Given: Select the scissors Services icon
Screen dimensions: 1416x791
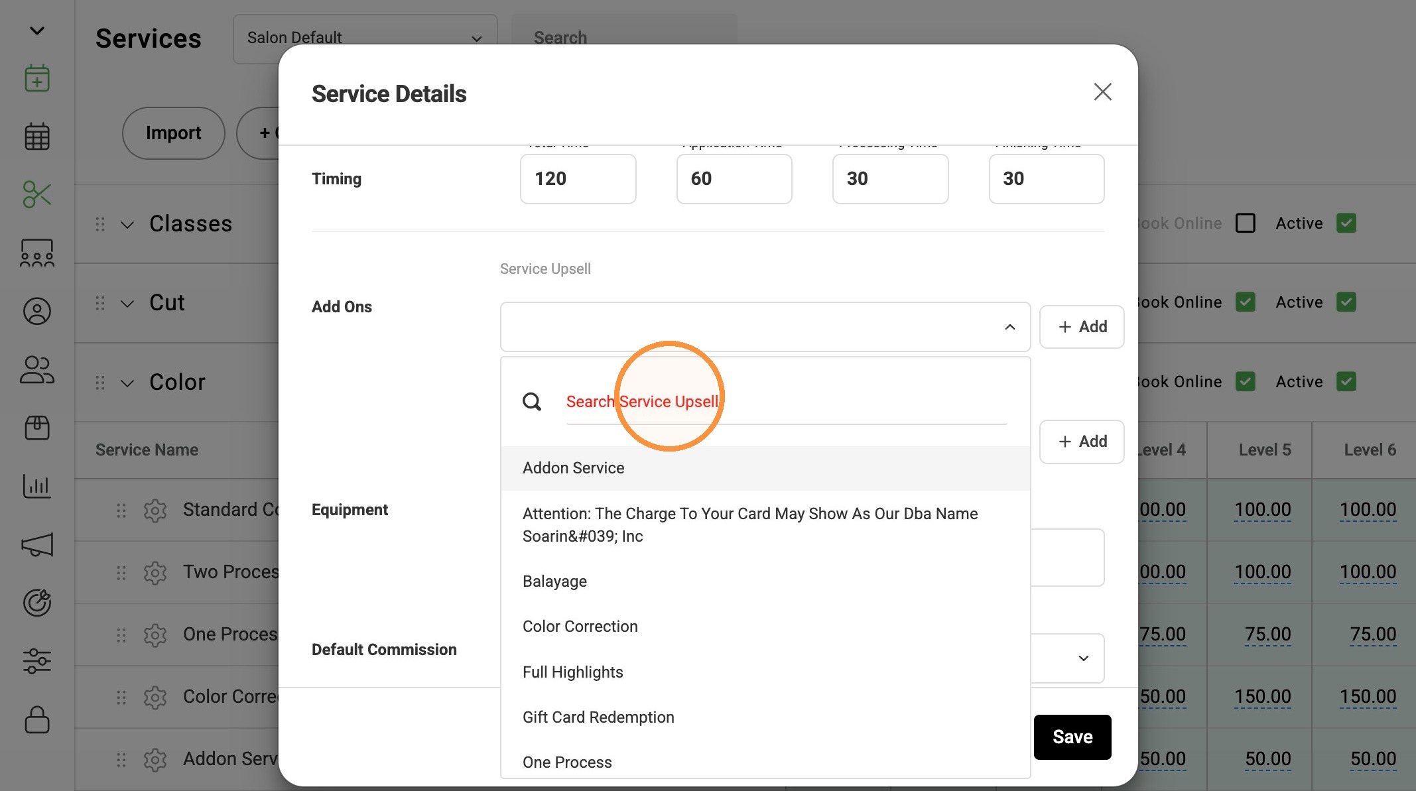Looking at the screenshot, I should click(x=37, y=194).
